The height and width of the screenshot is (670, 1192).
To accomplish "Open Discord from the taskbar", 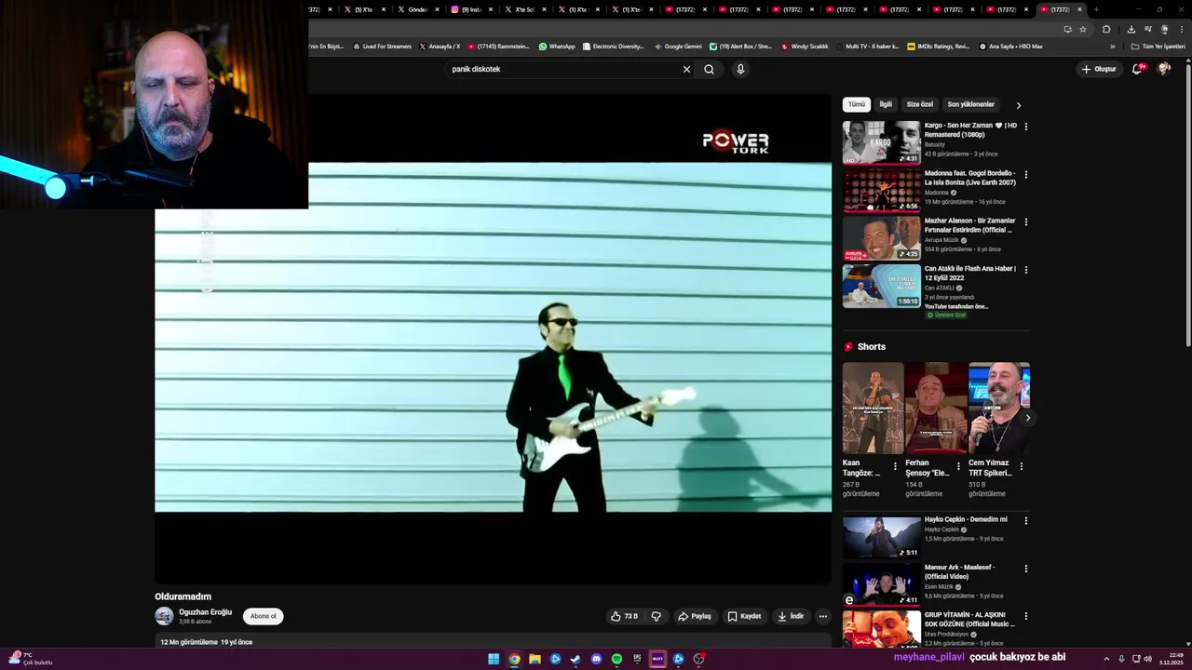I will coord(596,659).
